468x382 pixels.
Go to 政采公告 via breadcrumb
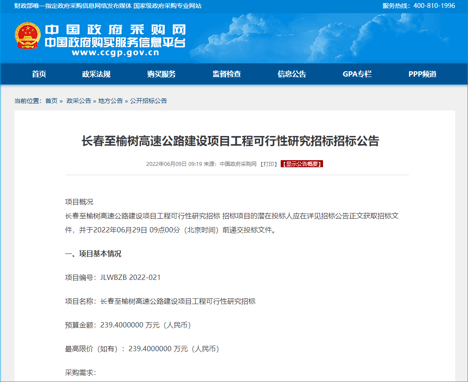[x=78, y=101]
